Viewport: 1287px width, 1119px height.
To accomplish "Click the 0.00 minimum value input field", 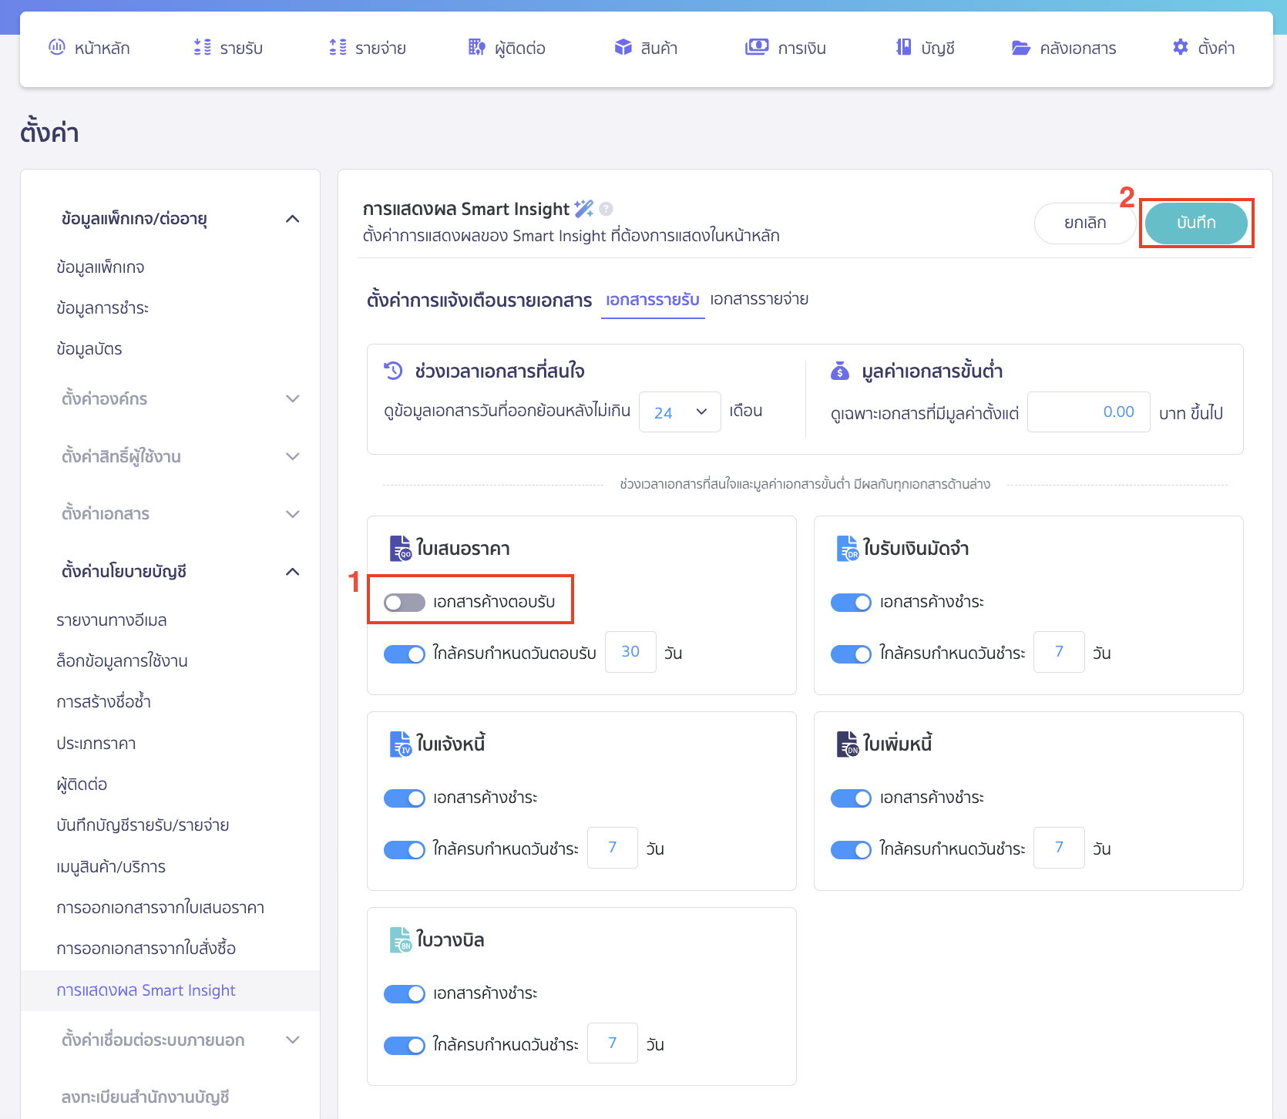I will [1088, 412].
